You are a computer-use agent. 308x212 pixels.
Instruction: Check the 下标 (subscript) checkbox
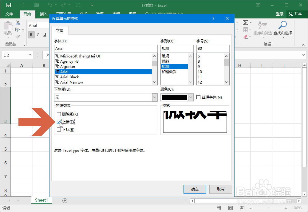coord(59,129)
